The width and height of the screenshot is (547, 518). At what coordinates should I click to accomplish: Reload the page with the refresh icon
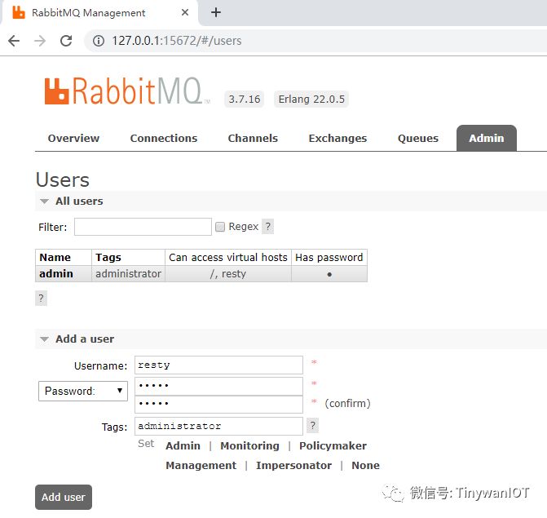click(x=66, y=41)
